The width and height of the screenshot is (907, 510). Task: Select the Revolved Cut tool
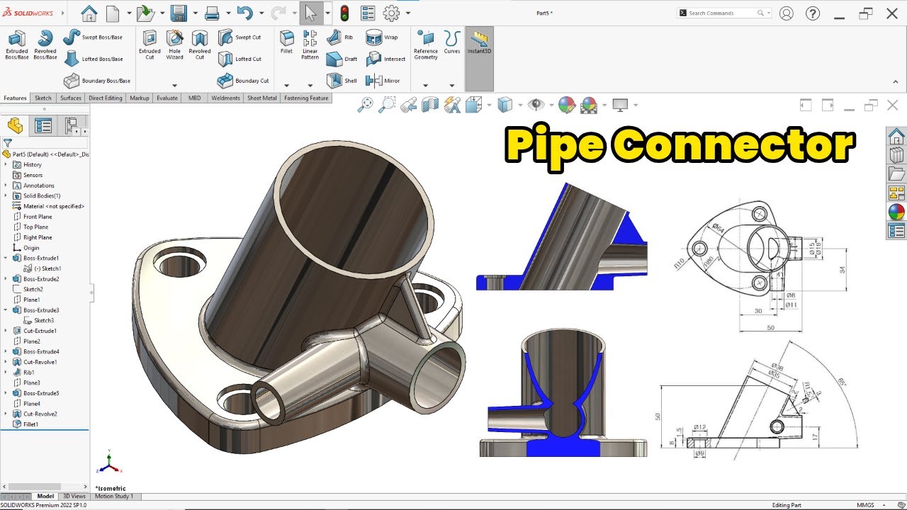[x=200, y=45]
